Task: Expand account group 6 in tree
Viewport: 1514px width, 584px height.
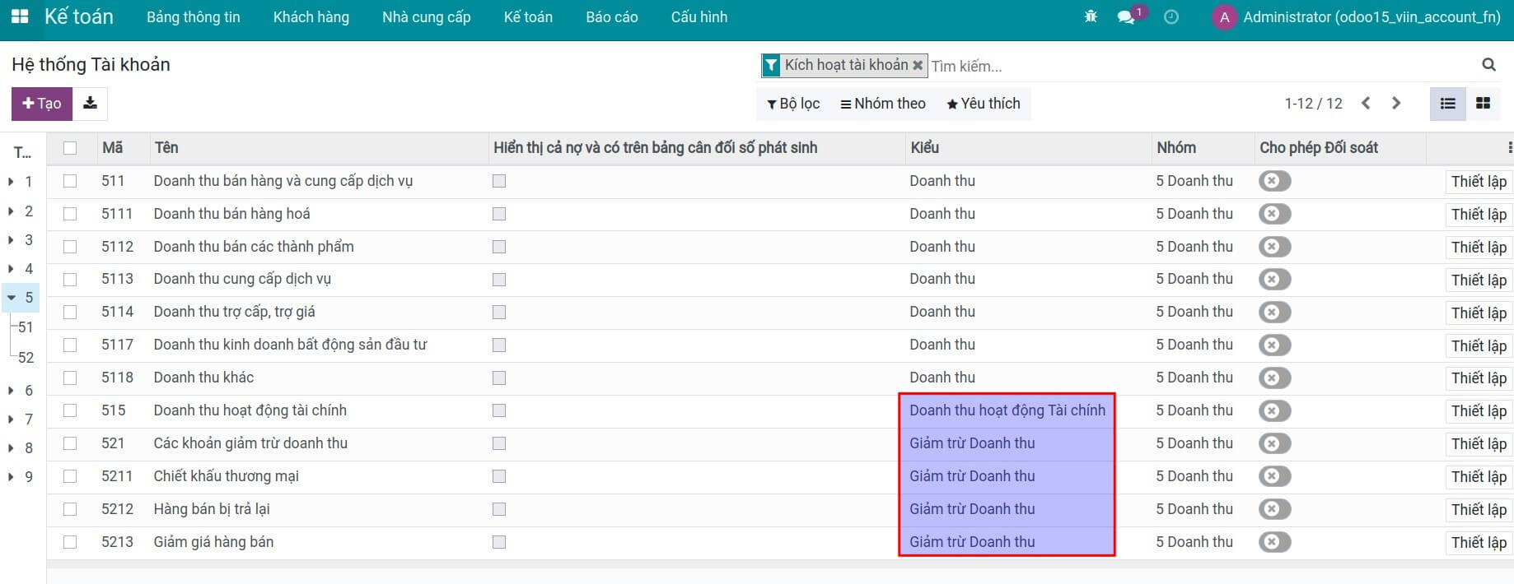Action: click(x=12, y=391)
